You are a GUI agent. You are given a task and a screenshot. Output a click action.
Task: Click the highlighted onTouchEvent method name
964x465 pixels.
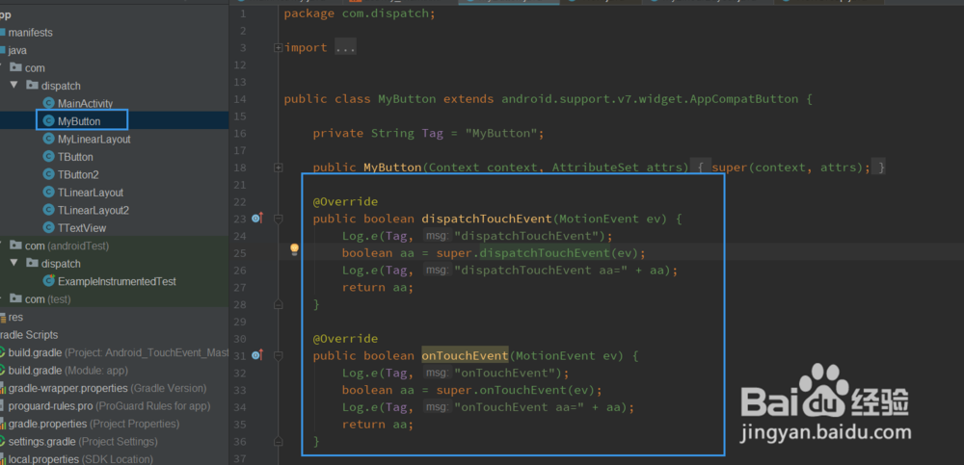coord(465,355)
